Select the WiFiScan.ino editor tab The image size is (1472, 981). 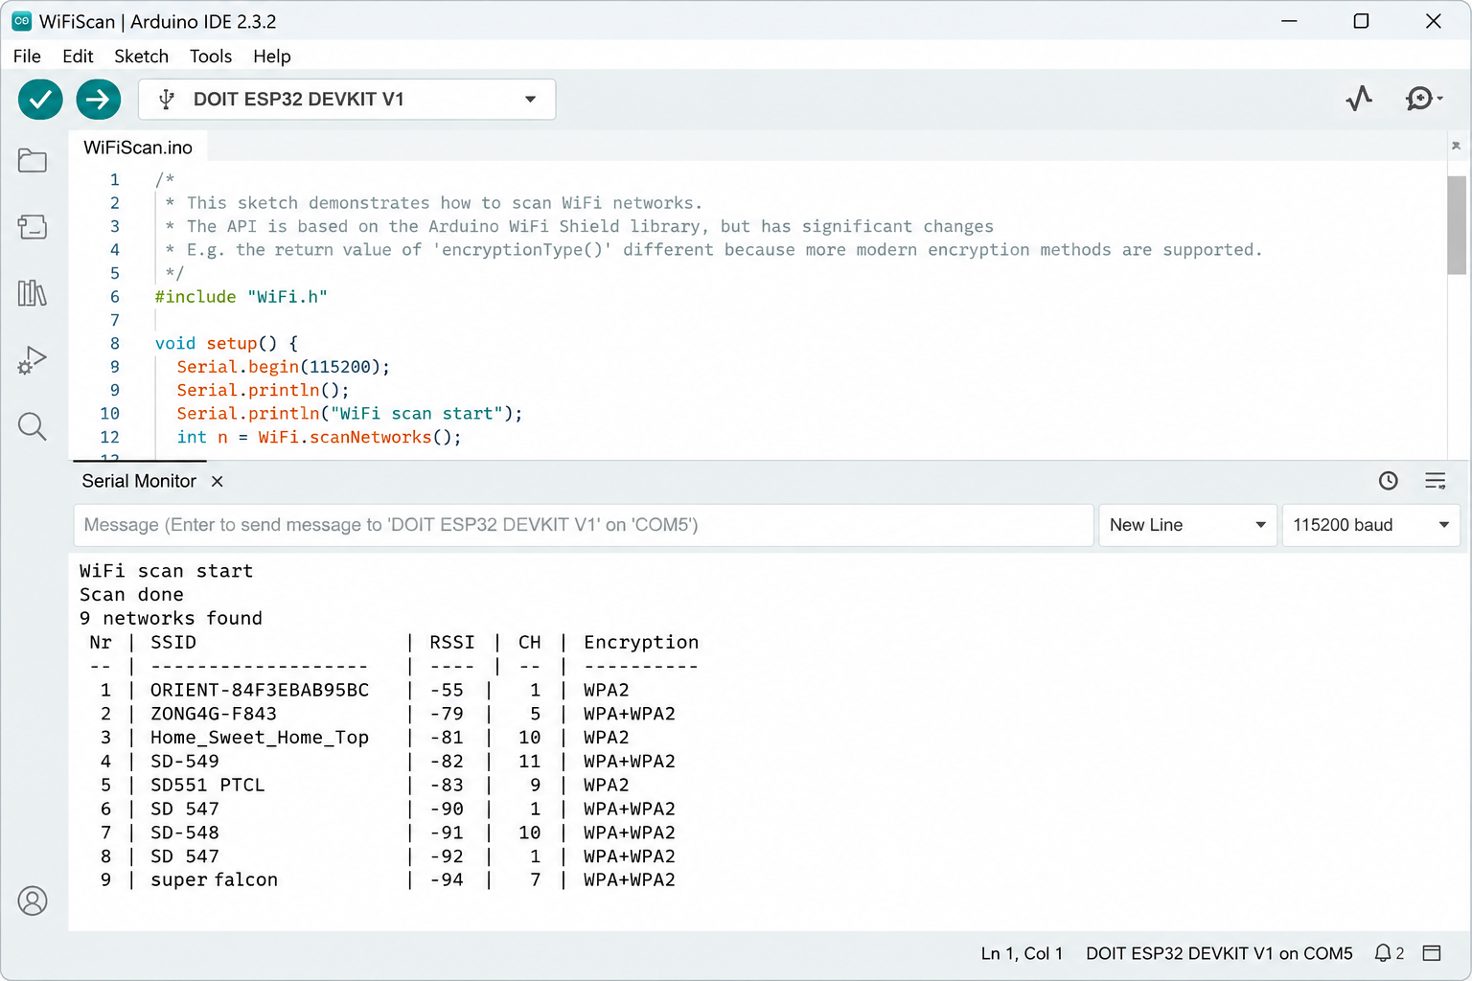click(138, 148)
